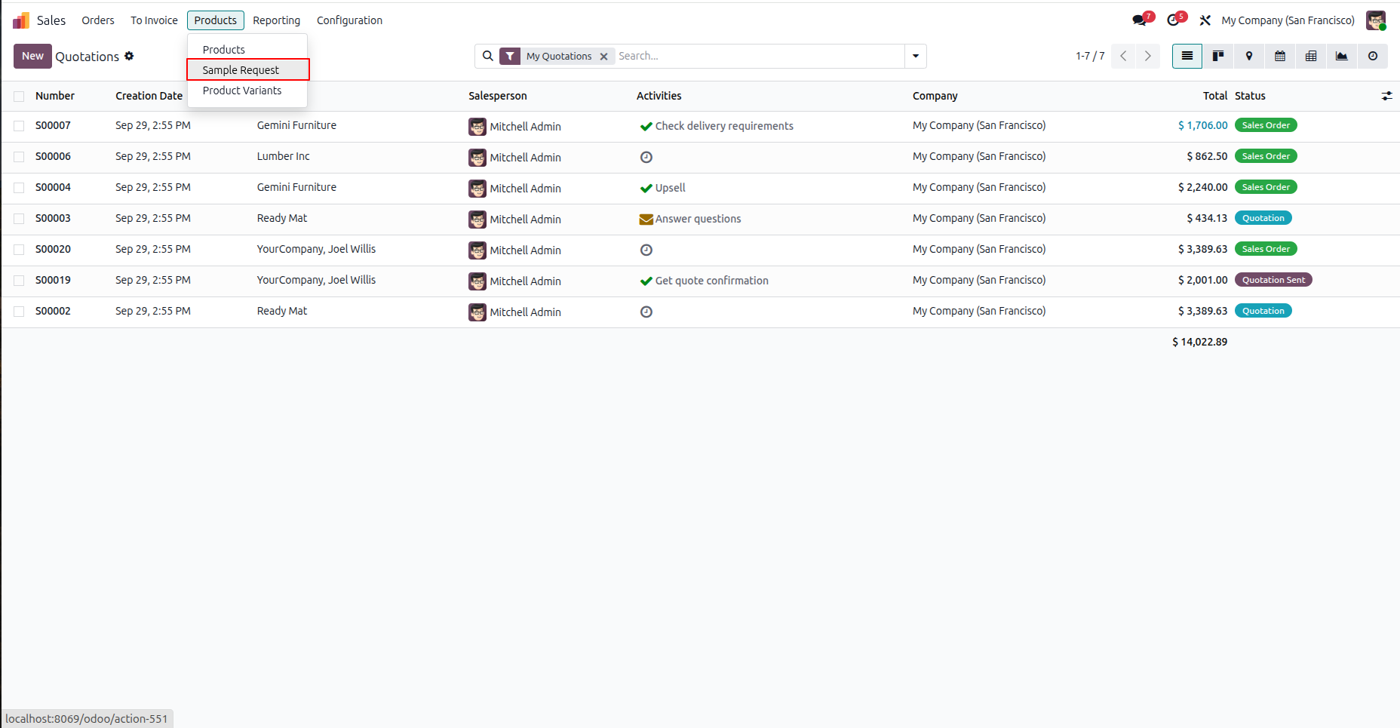Create a New quotation
The image size is (1400, 728).
(x=32, y=56)
